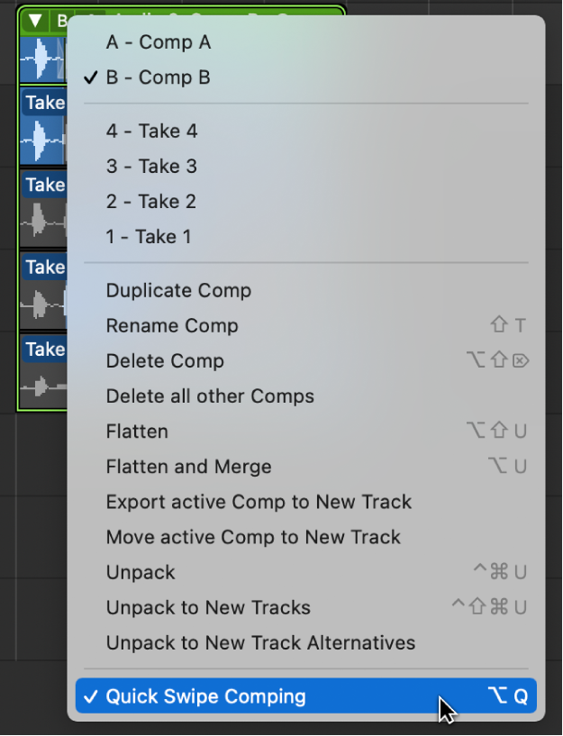Export active Comp to New Track

259,501
